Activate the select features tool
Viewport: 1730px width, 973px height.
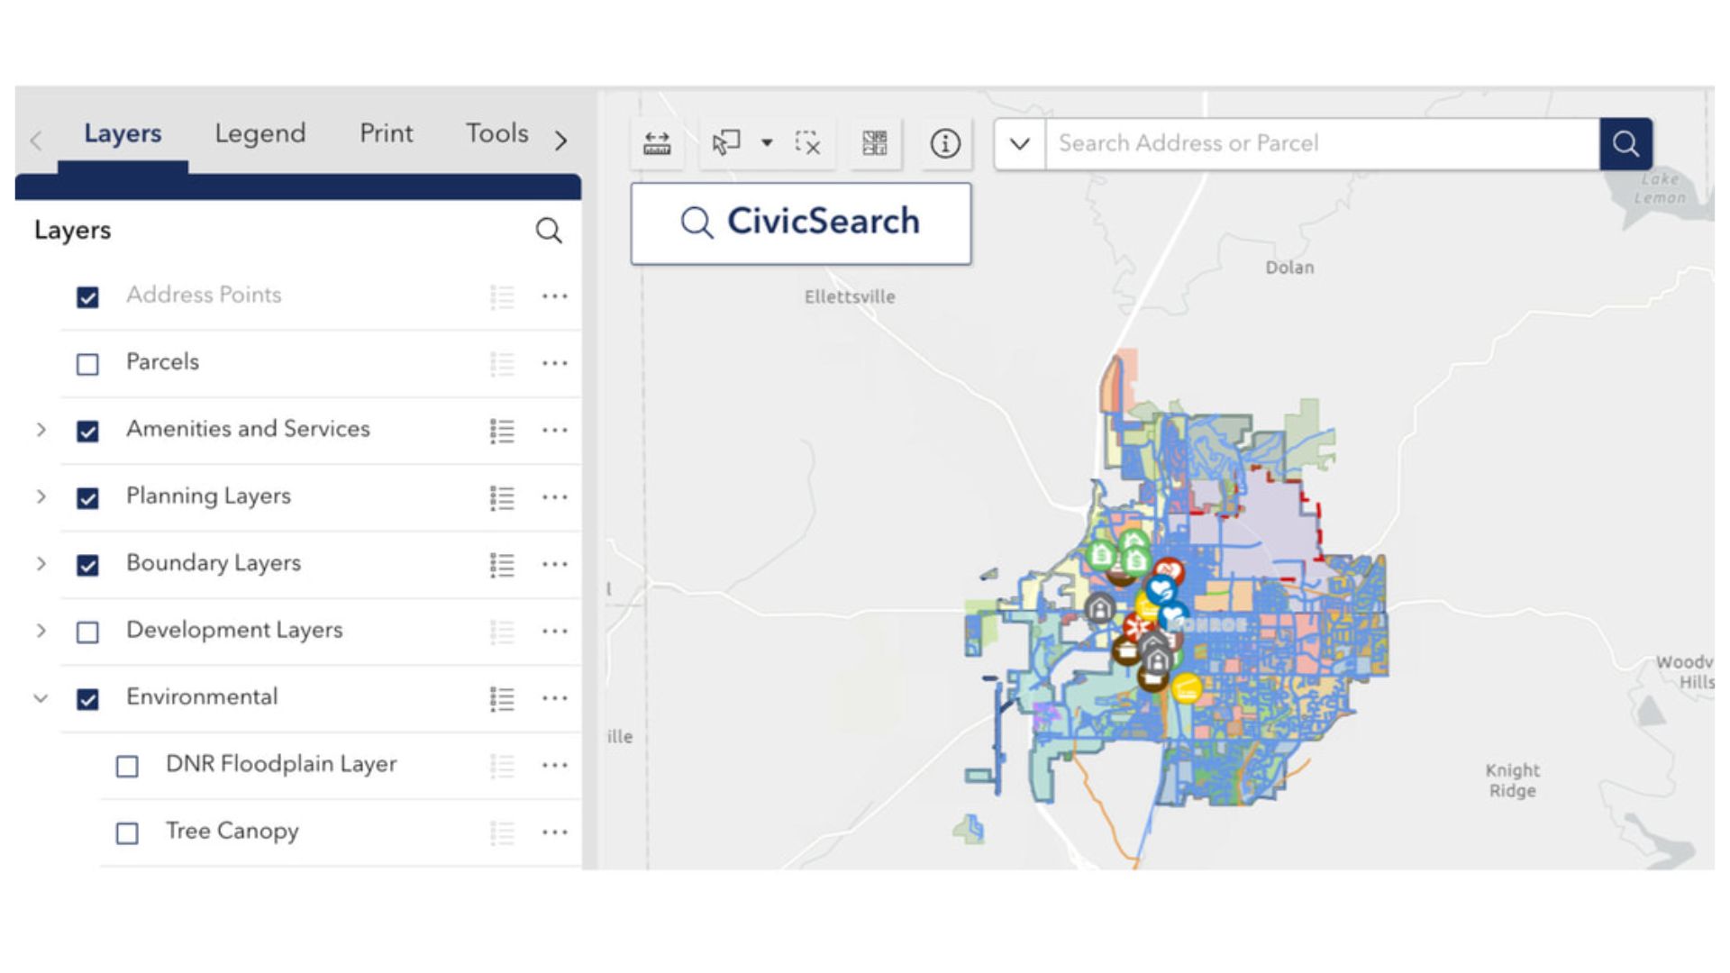(x=726, y=143)
